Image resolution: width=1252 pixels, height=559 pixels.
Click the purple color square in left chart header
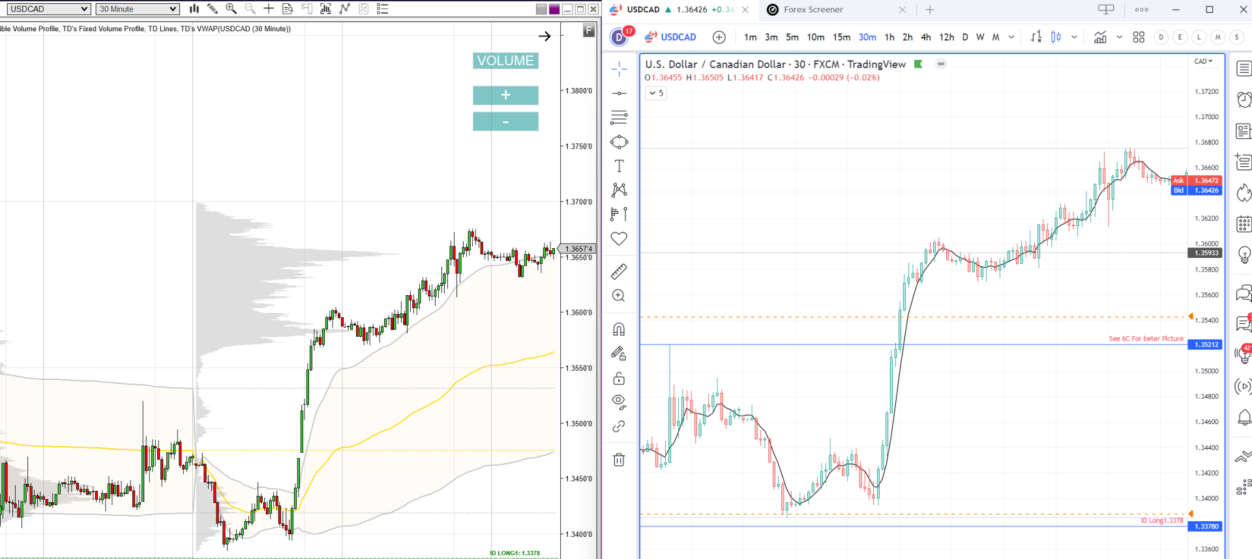pos(554,9)
